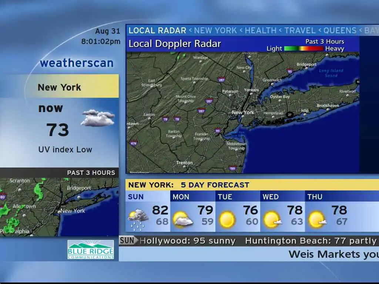Image resolution: width=379 pixels, height=284 pixels.
Task: Click the route 27 marker on Long Island
Action: click(289, 115)
